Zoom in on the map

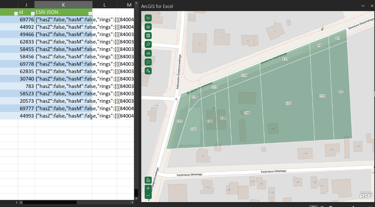click(148, 188)
